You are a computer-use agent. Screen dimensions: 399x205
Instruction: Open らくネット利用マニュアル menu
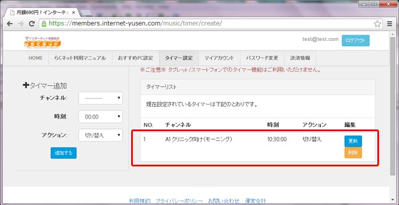[x=80, y=58]
